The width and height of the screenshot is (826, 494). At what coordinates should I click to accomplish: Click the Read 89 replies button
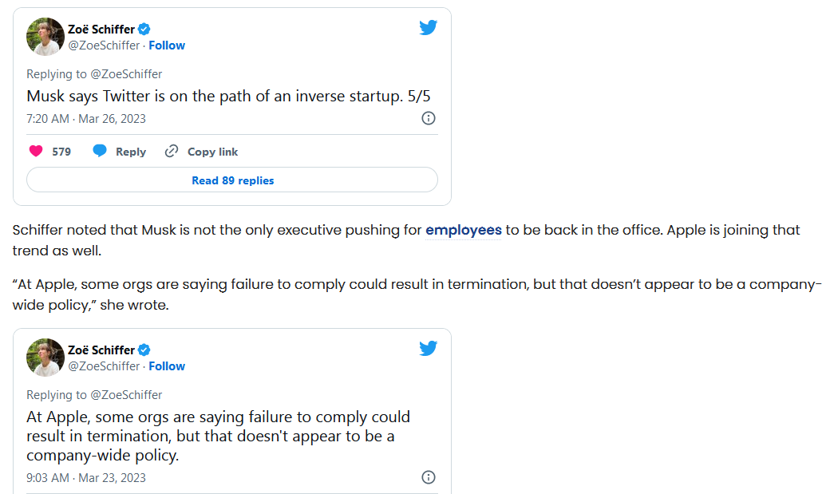232,180
